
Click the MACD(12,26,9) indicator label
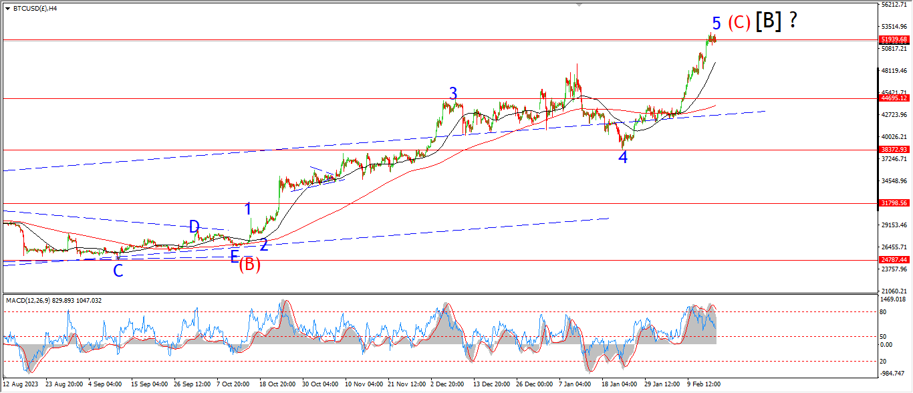(x=53, y=301)
